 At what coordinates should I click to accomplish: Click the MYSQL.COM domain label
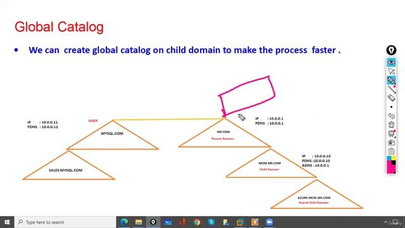tap(112, 134)
